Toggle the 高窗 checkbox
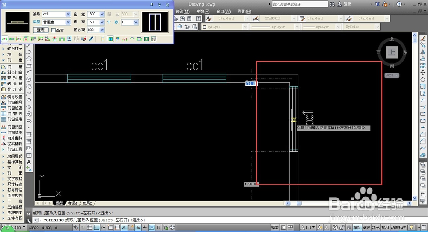This screenshot has width=428, height=232. click(53, 30)
